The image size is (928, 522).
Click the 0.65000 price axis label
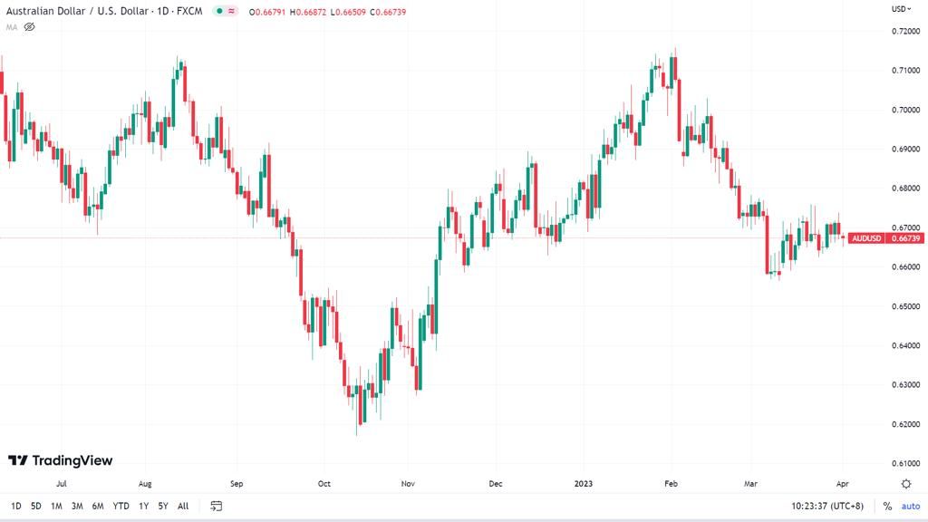coord(905,306)
